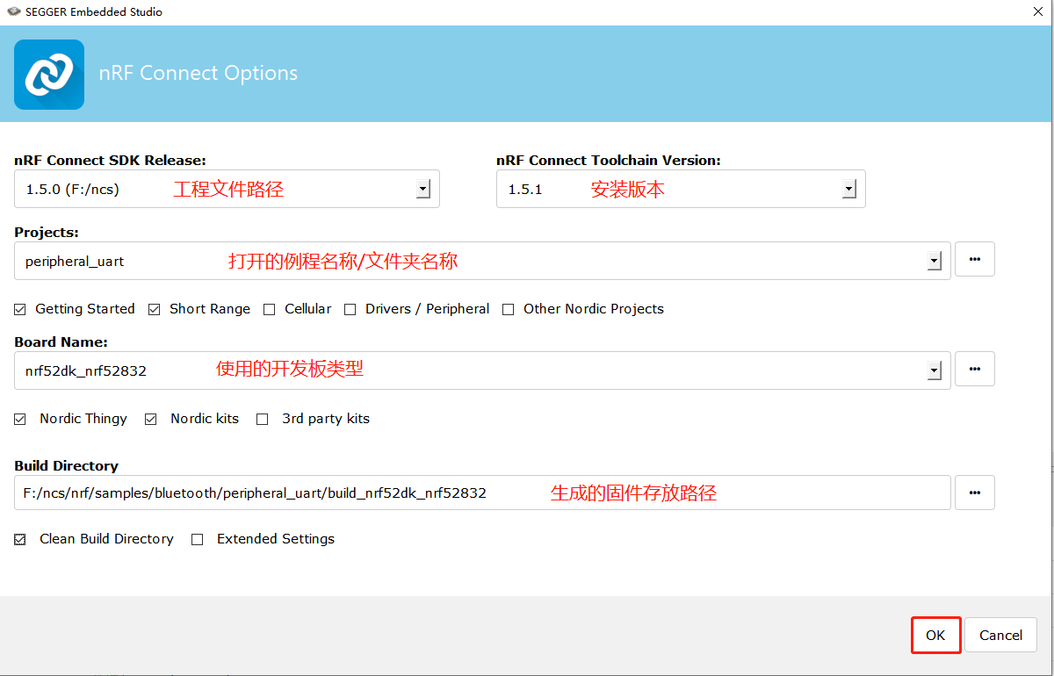Open the Board Name browse button with ellipsis
This screenshot has height=676, width=1054.
pyautogui.click(x=974, y=369)
